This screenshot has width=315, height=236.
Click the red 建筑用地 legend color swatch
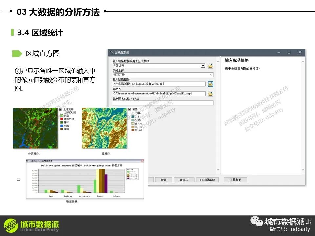[x=61, y=119]
